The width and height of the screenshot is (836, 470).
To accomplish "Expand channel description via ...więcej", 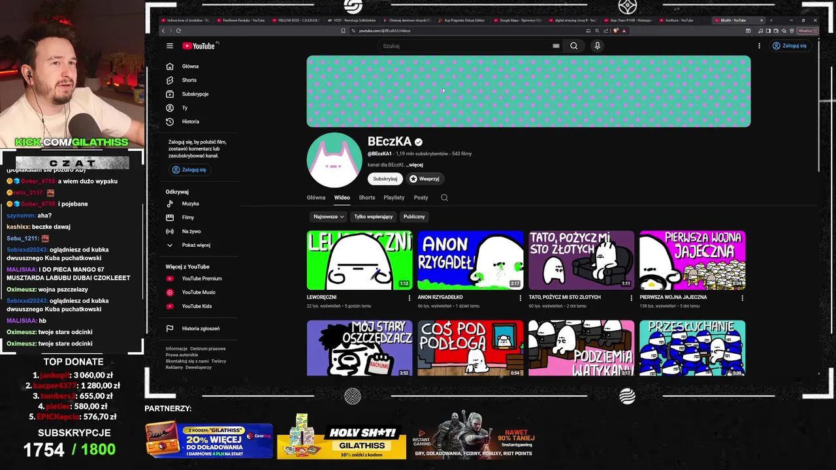I will pyautogui.click(x=414, y=165).
